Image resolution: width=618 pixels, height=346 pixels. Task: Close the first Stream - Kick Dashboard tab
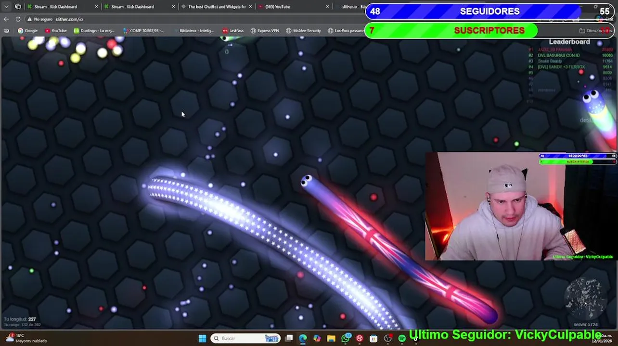[x=96, y=7]
